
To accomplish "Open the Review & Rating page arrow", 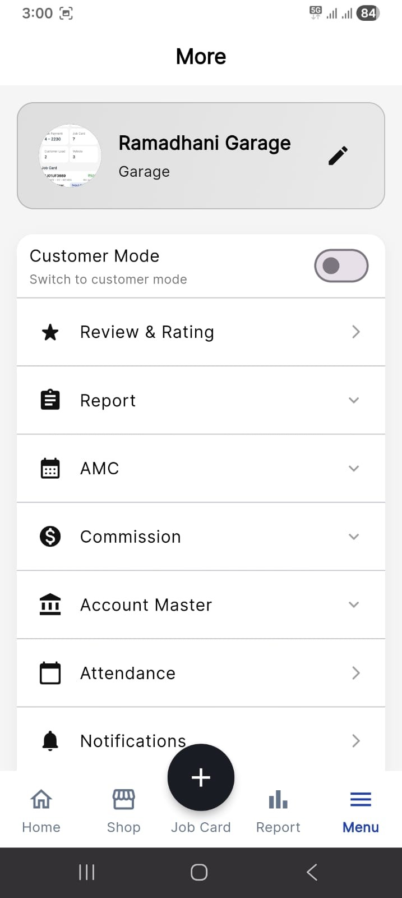I will [355, 332].
